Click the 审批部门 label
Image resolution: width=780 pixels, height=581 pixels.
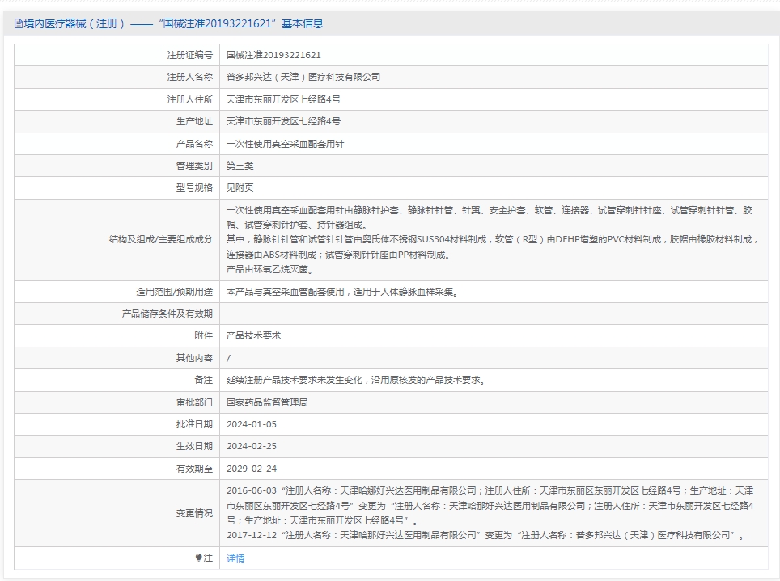194,402
